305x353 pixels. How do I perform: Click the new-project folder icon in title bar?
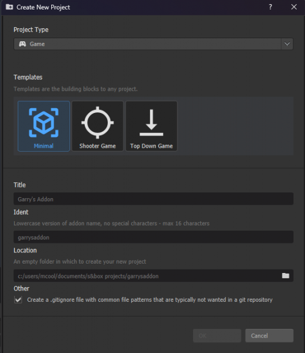[x=9, y=7]
